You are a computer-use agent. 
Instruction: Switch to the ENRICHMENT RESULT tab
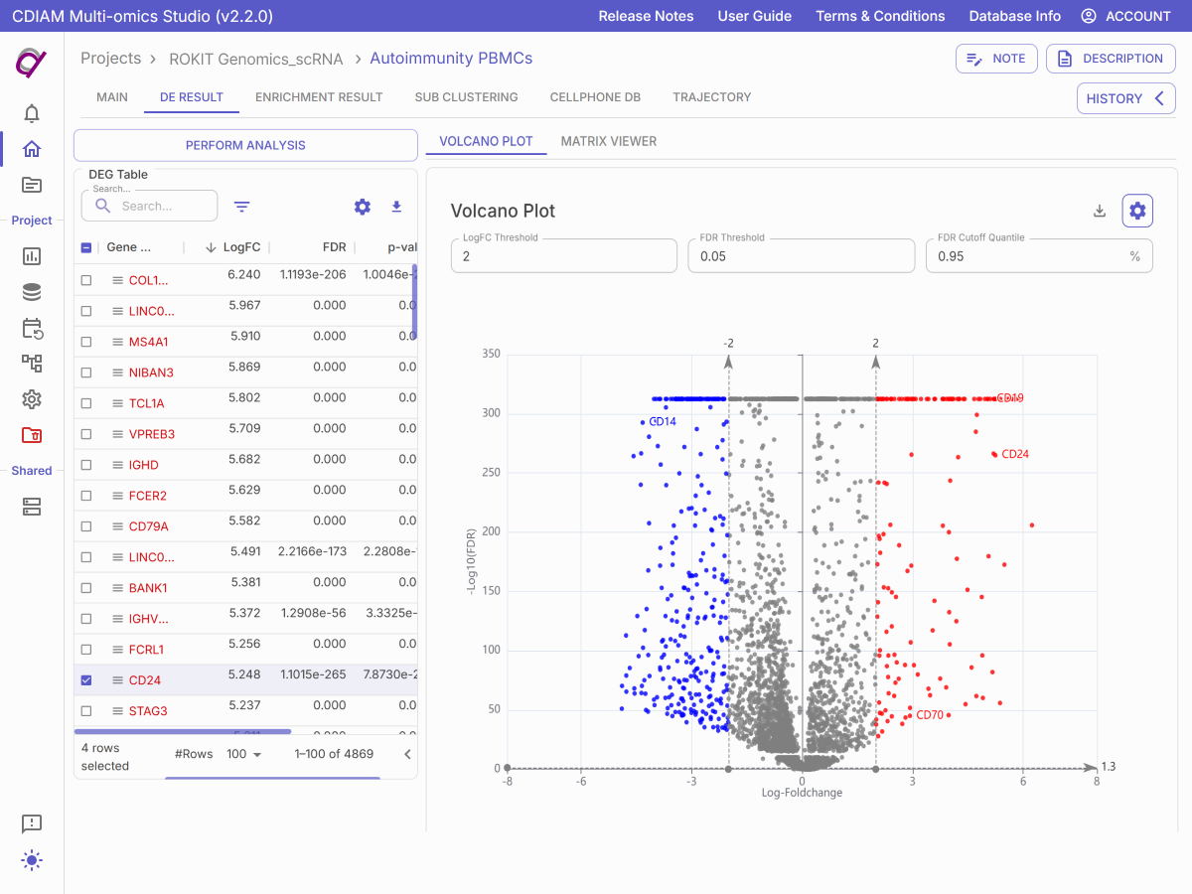click(x=319, y=97)
